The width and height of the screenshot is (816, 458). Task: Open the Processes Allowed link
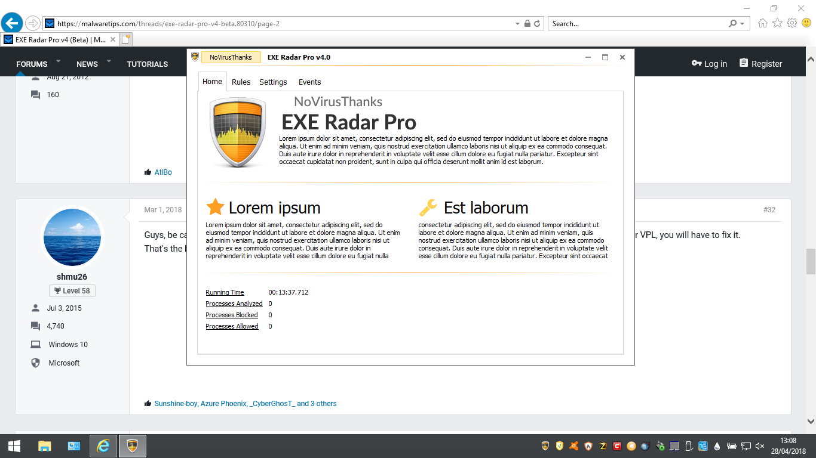pyautogui.click(x=232, y=326)
